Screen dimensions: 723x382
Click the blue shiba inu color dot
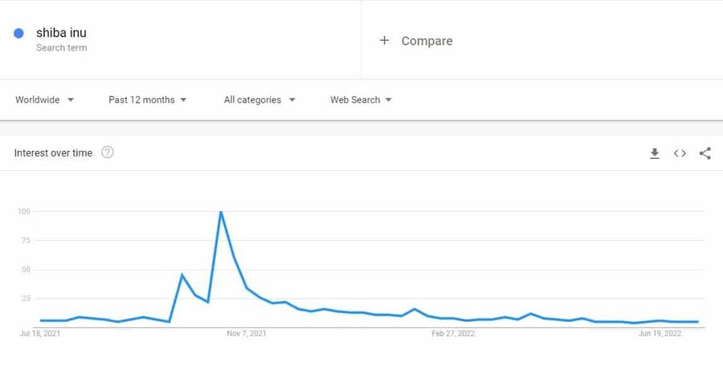(x=19, y=33)
